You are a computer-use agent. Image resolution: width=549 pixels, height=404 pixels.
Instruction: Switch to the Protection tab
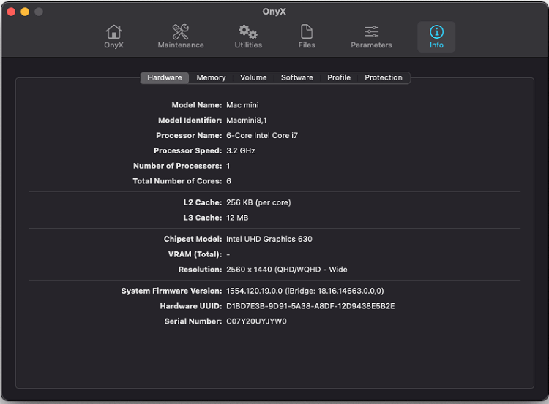click(384, 77)
